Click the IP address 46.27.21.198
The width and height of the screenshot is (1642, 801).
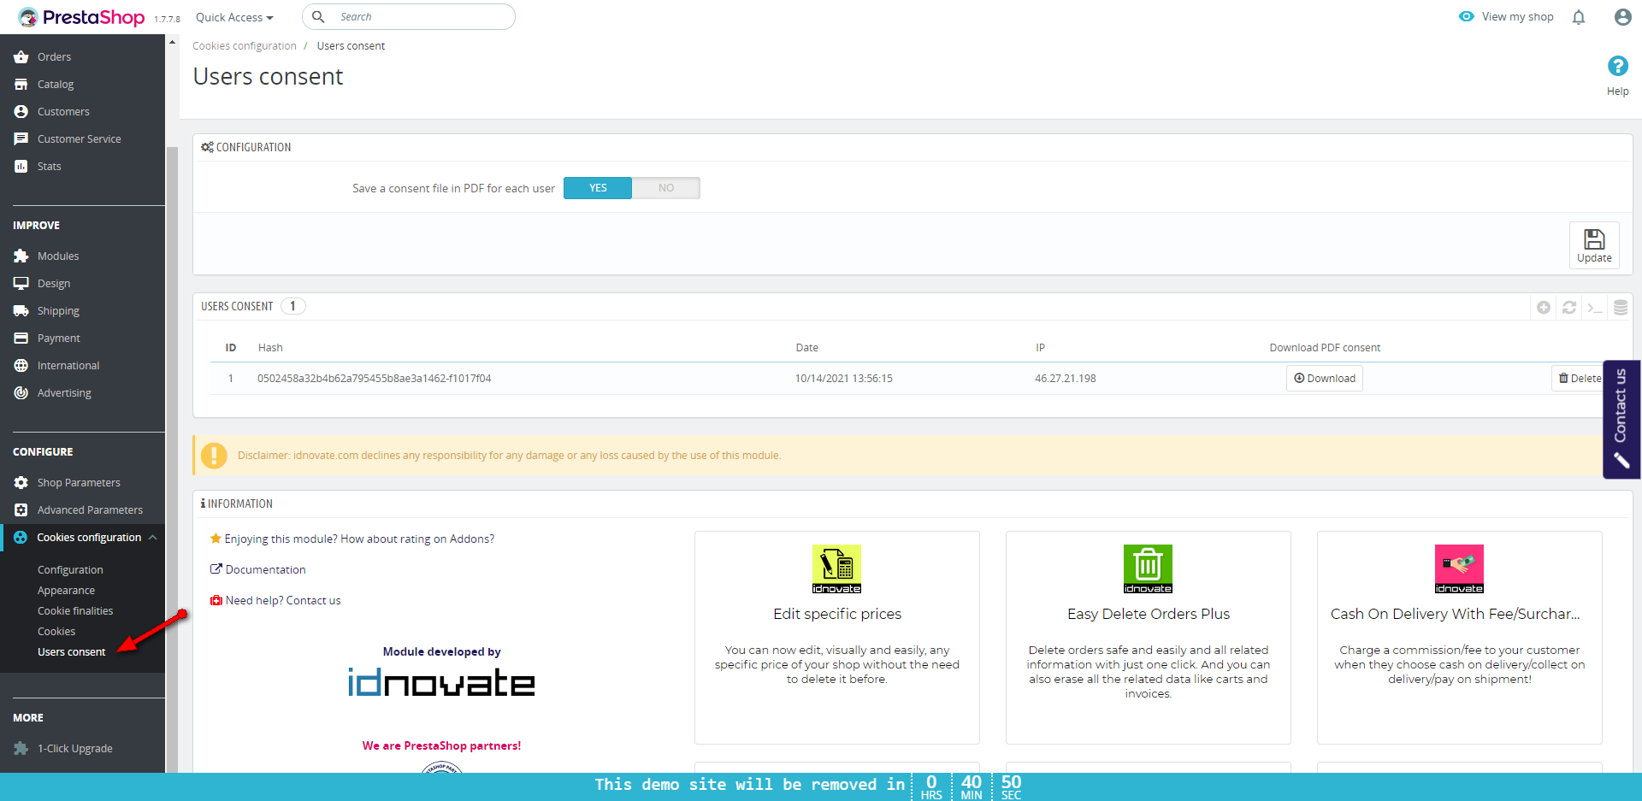tap(1066, 379)
